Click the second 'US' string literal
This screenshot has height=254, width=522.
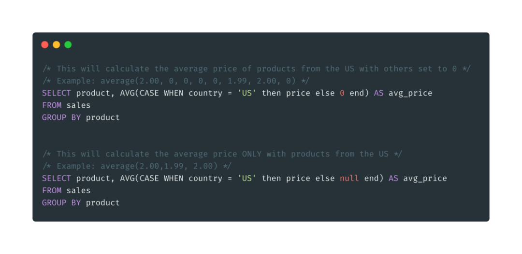tap(247, 178)
